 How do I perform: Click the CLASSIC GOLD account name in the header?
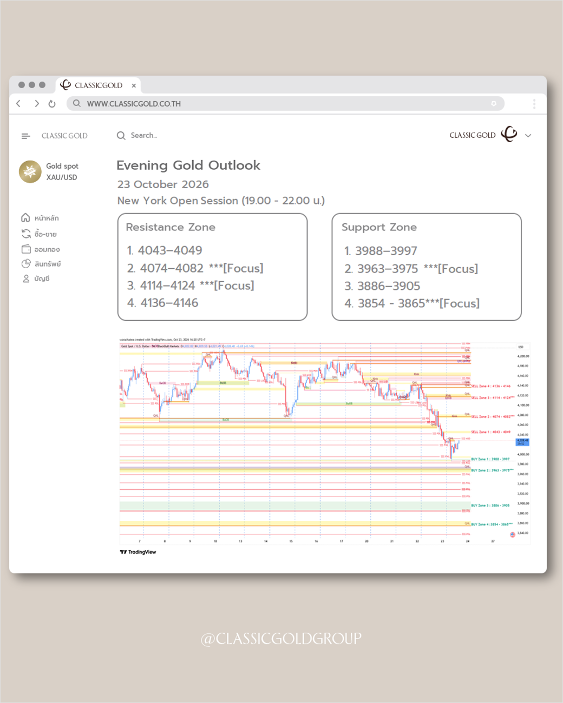[x=473, y=135]
